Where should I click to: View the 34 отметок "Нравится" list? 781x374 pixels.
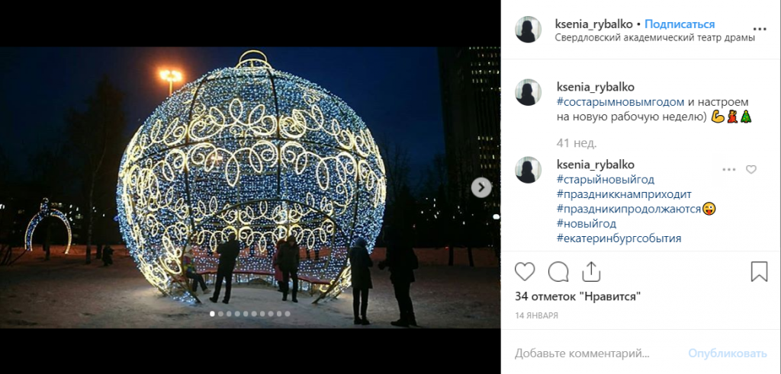click(x=577, y=297)
